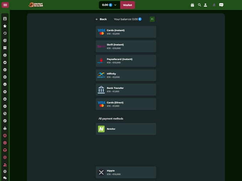Image resolution: width=242 pixels, height=181 pixels.
Task: Click the Freaky Billion casino logo
Action: click(x=36, y=5)
